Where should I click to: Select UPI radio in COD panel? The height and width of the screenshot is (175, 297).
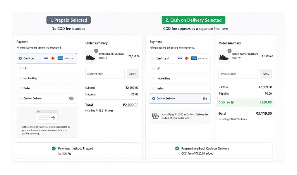pyautogui.click(x=154, y=68)
